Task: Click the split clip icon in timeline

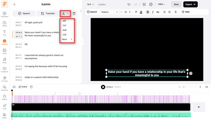Action: click(x=14, y=87)
